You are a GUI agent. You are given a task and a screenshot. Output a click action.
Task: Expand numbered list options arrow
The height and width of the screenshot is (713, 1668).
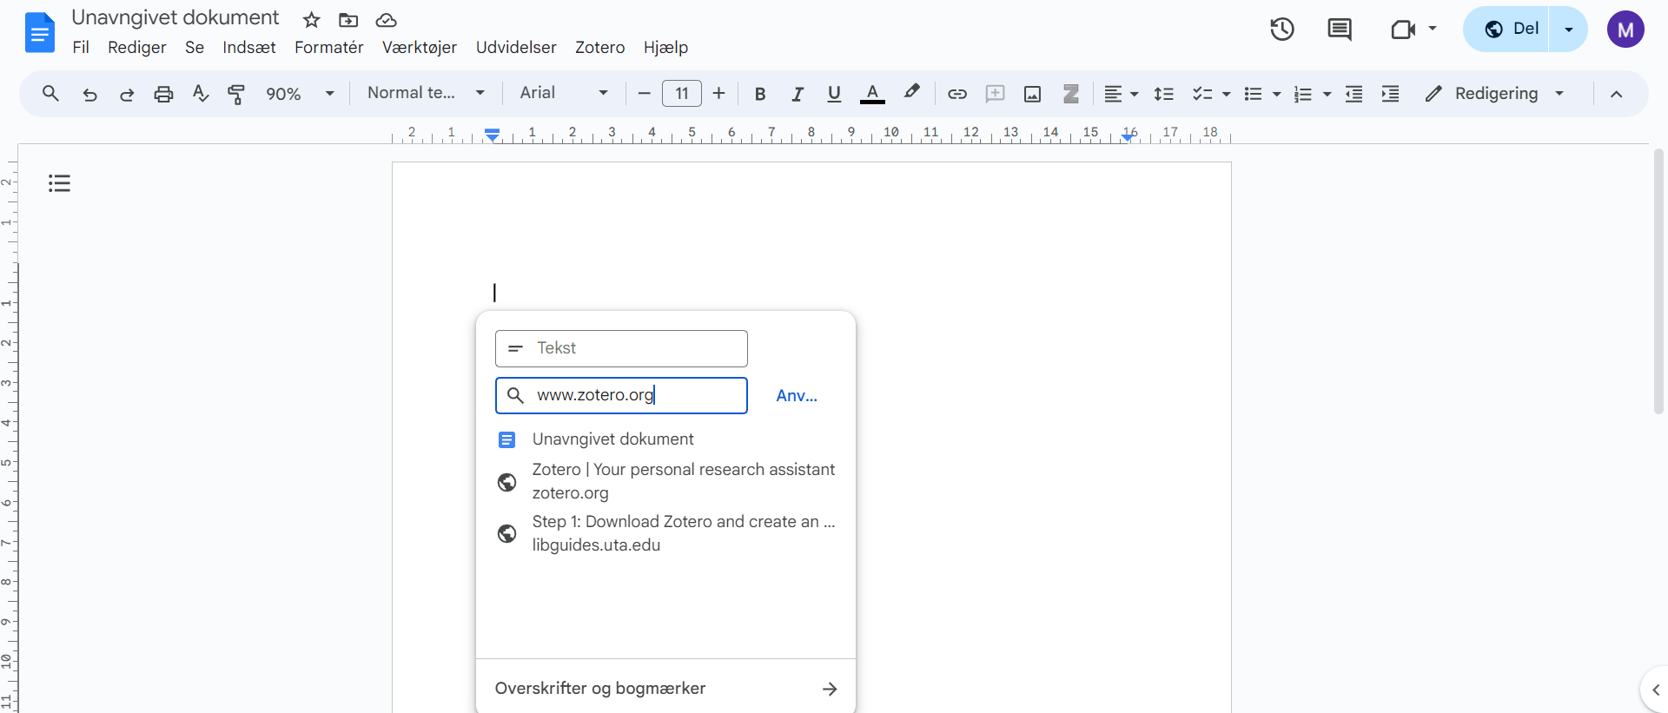pos(1327,94)
